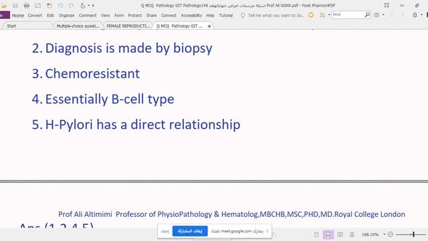Open the Accessibility ribbon tab
428x241 pixels.
pos(191,15)
